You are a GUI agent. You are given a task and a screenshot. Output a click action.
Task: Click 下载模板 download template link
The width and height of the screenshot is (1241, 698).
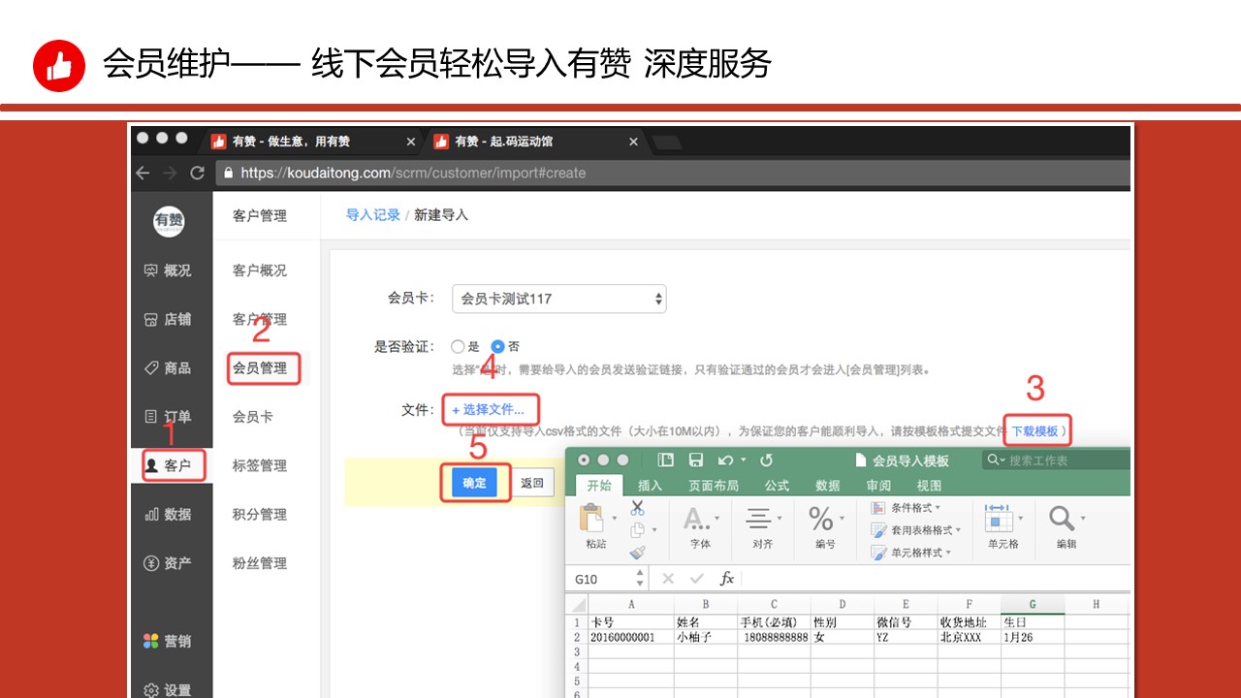tap(1035, 430)
